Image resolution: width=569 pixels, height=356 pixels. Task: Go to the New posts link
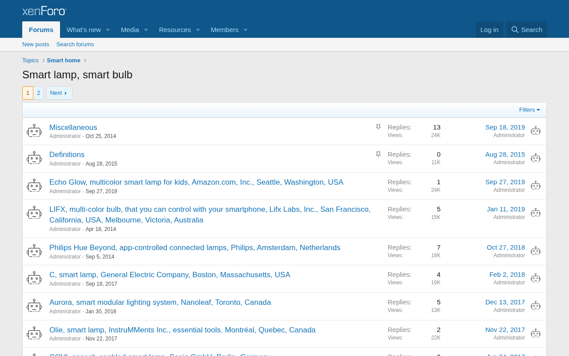(x=36, y=44)
